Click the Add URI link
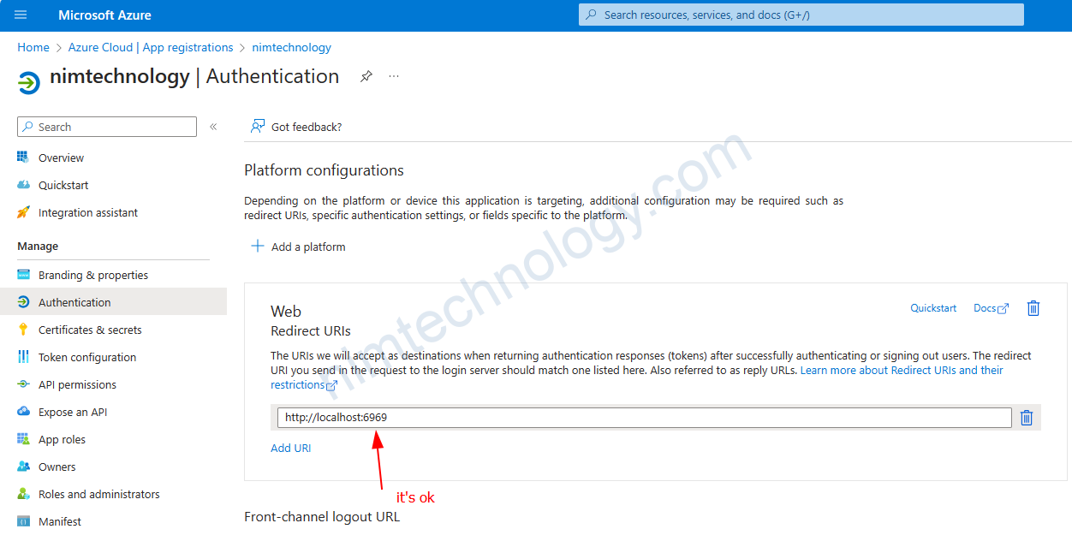The image size is (1072, 535). [291, 448]
